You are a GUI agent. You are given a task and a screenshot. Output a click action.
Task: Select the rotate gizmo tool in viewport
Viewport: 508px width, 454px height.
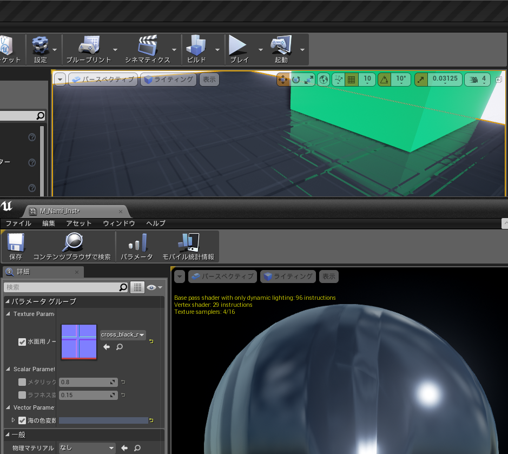coord(296,80)
